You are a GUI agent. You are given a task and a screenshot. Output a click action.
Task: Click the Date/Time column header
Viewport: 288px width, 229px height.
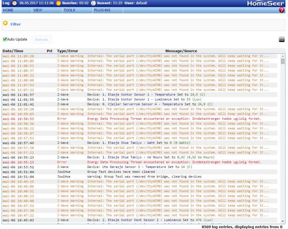coord(13,51)
